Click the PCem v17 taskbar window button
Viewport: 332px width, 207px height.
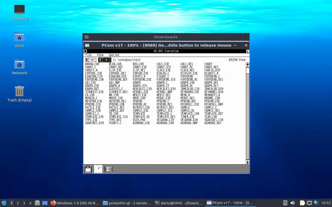(230, 203)
